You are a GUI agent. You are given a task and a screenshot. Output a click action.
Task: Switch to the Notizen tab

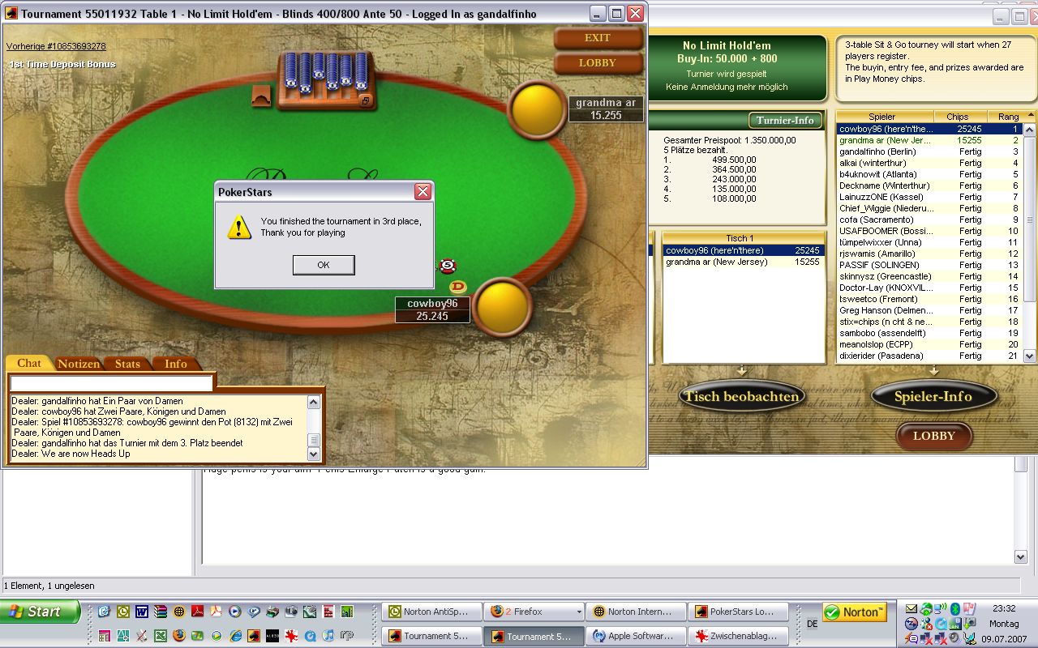point(79,364)
